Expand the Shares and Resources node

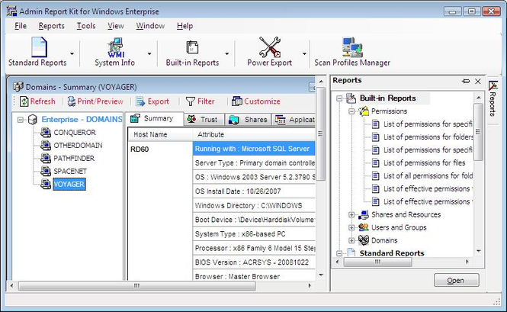351,214
